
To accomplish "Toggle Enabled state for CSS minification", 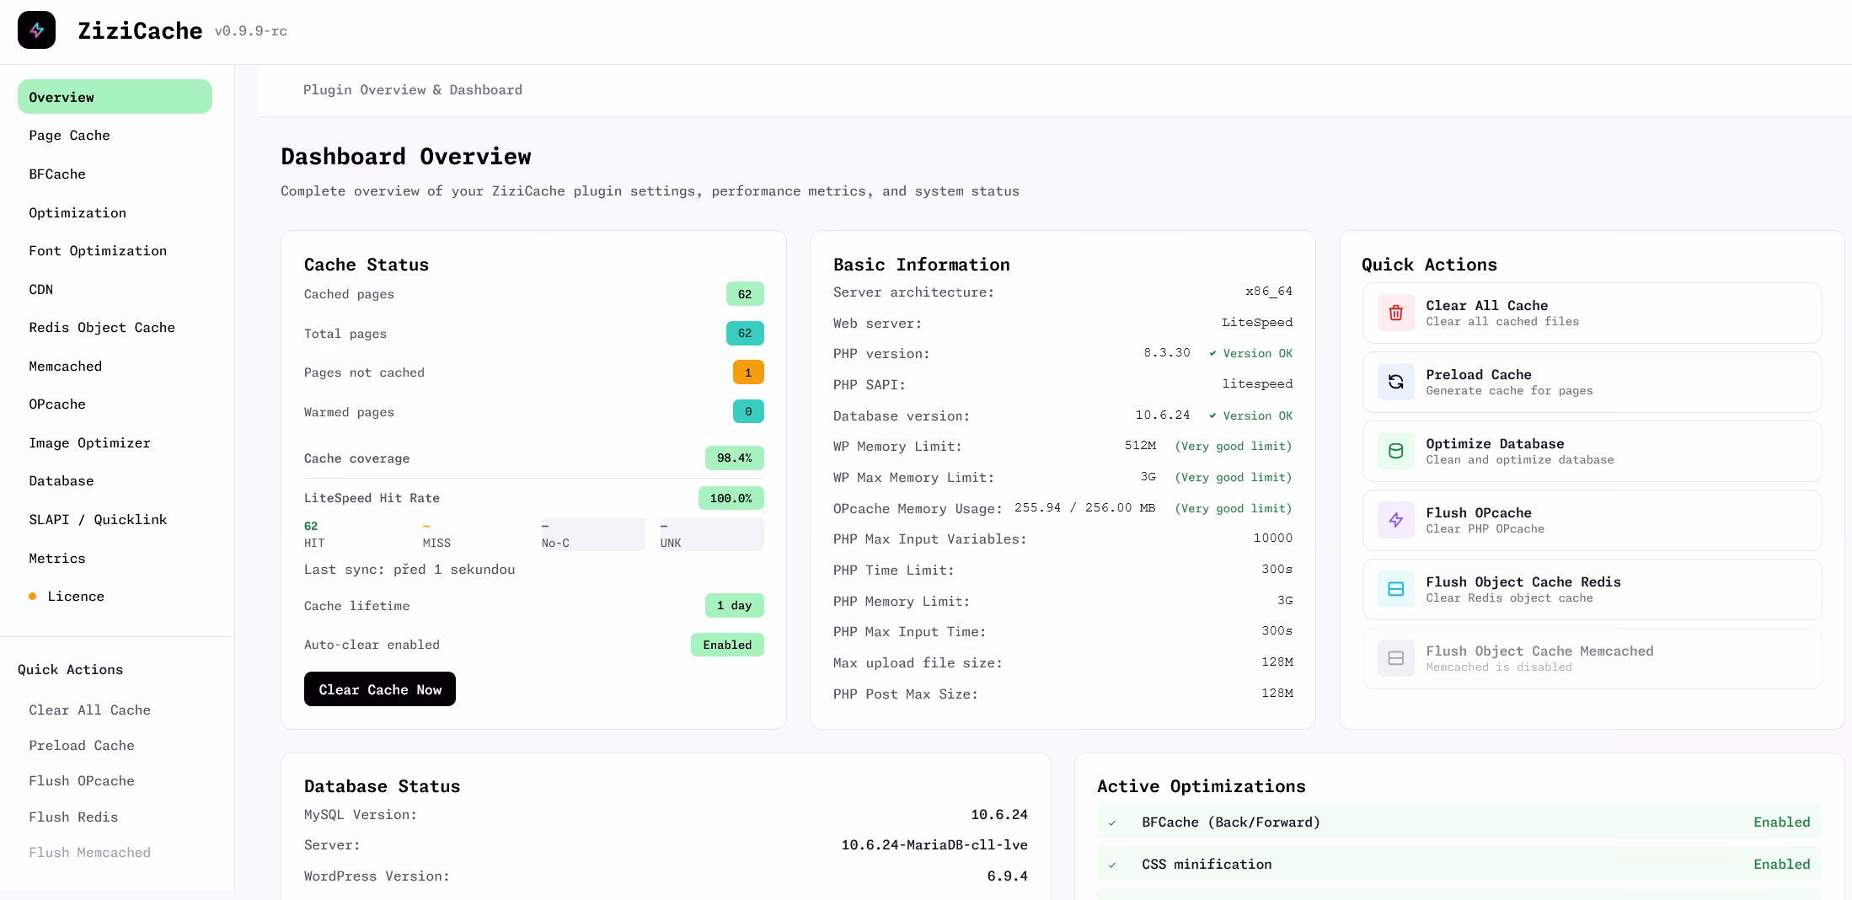I will (x=1781, y=864).
